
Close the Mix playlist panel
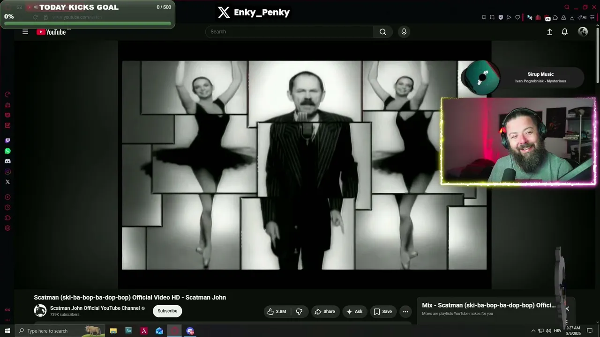[x=567, y=308]
